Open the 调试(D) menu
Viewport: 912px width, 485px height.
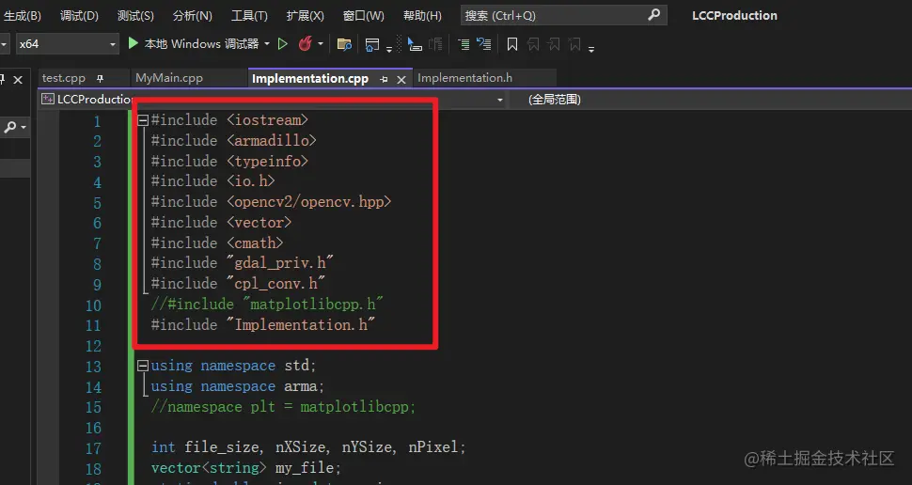79,16
